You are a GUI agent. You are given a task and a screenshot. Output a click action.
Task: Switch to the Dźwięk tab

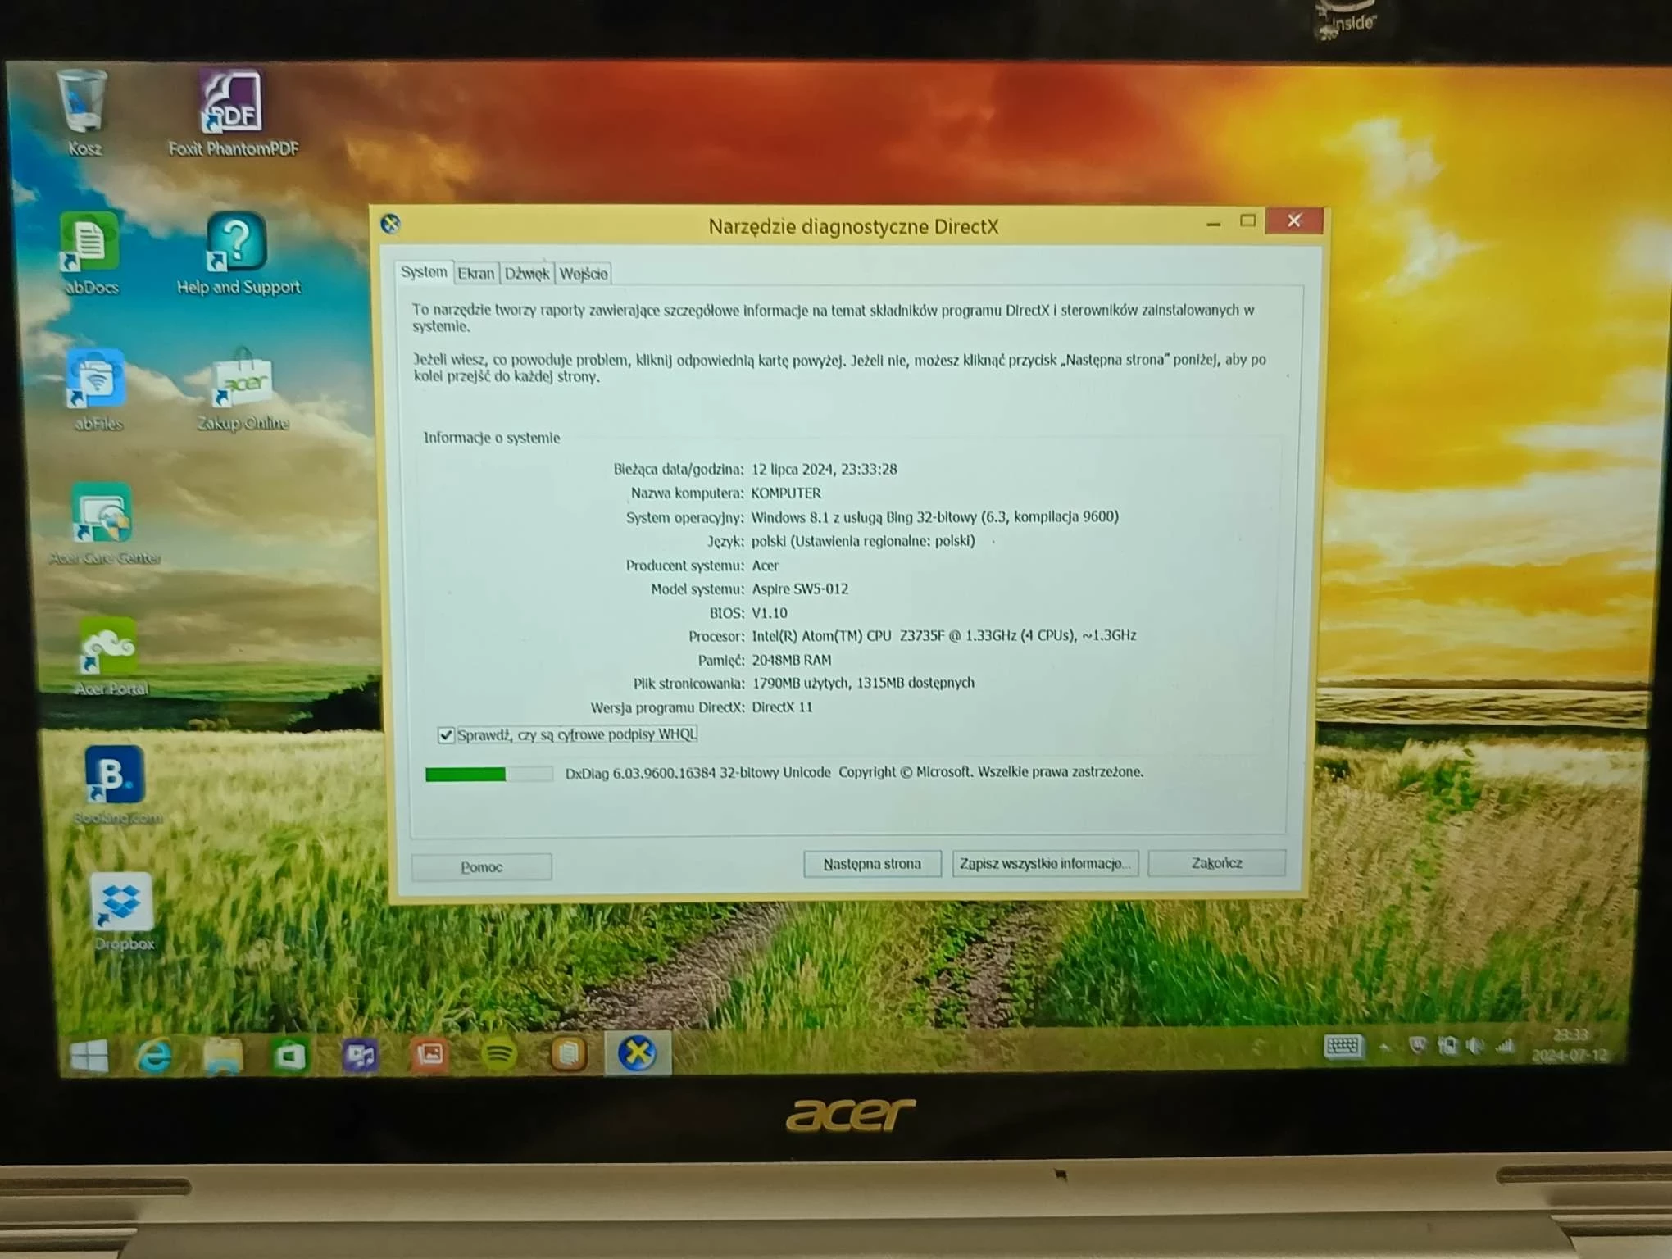coord(527,274)
